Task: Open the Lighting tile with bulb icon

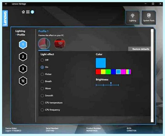Action: point(133,18)
